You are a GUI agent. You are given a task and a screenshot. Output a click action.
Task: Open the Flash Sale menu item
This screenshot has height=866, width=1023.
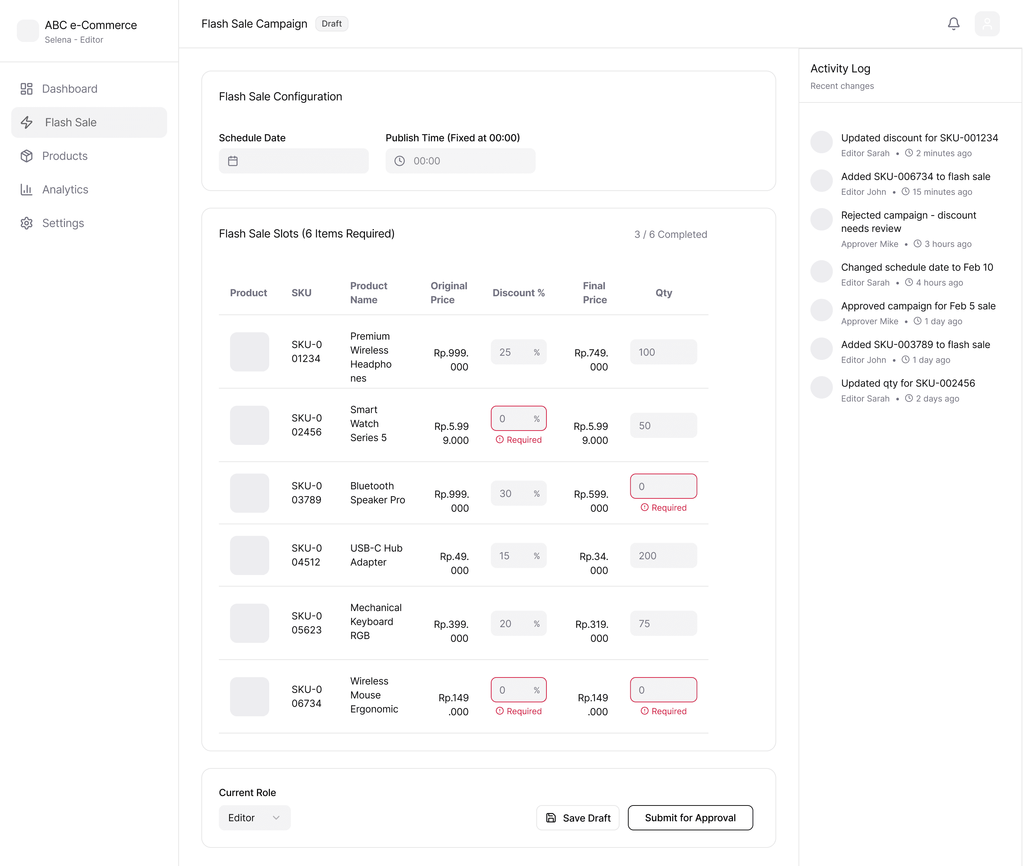(x=89, y=122)
